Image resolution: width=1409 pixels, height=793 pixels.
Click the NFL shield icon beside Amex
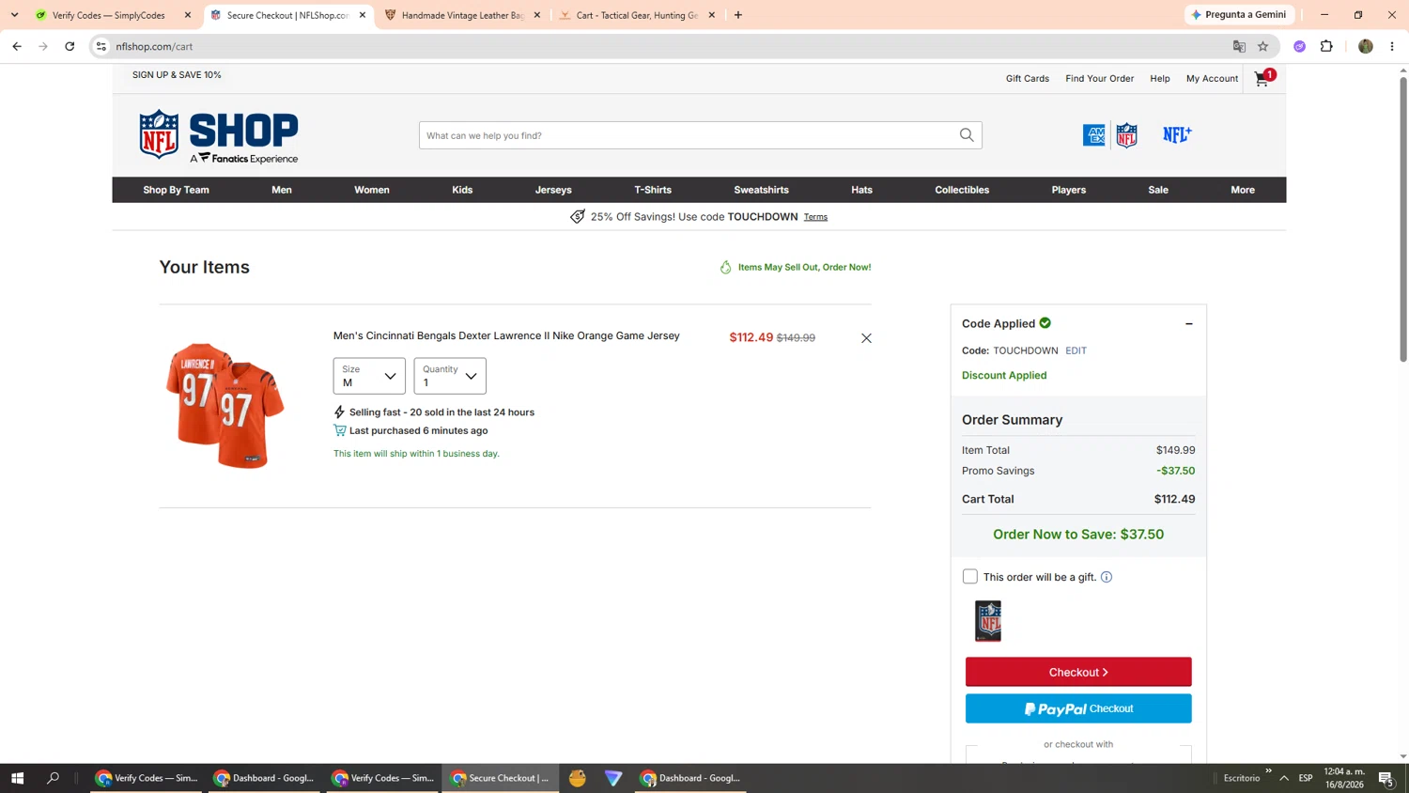pos(1126,135)
